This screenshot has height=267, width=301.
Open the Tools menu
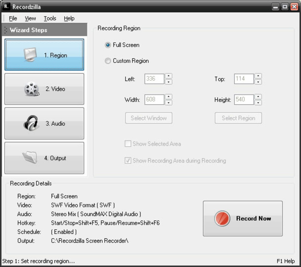click(50, 18)
